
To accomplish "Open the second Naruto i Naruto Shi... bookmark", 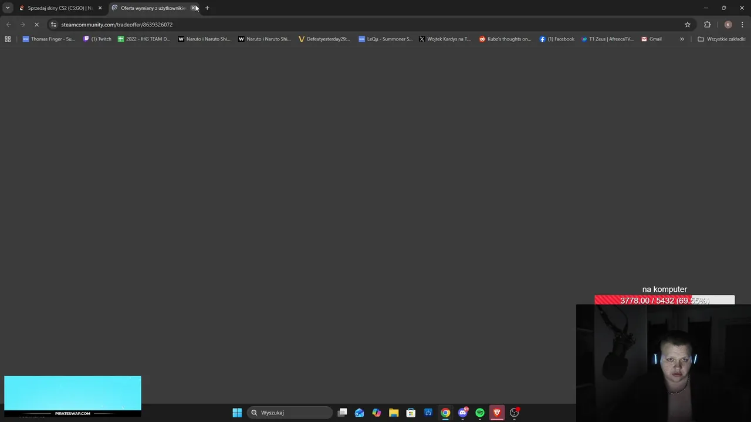I will 264,39.
